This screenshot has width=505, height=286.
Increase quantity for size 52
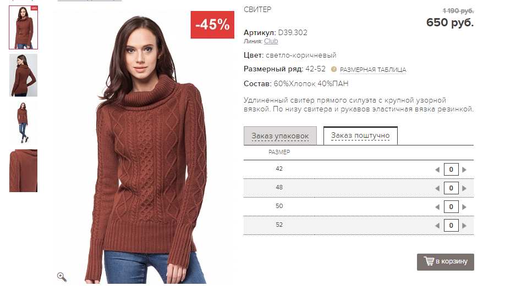(x=464, y=226)
